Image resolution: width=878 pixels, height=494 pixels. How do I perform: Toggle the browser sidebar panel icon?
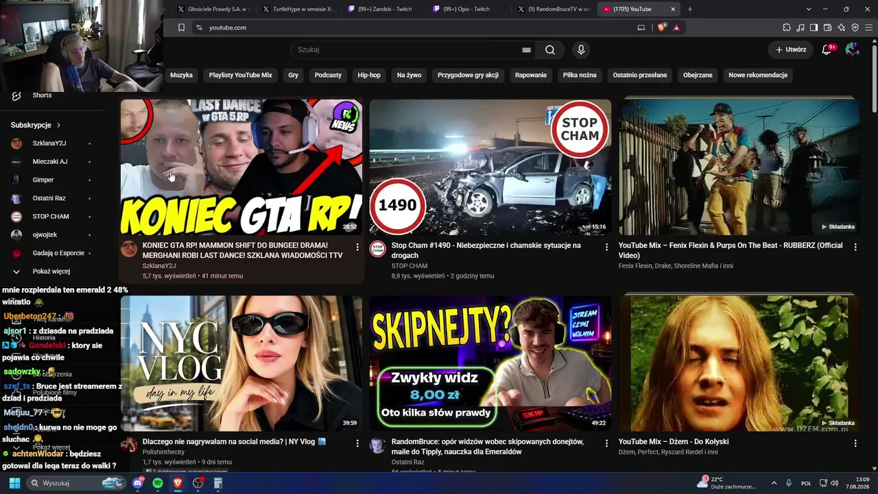814,27
